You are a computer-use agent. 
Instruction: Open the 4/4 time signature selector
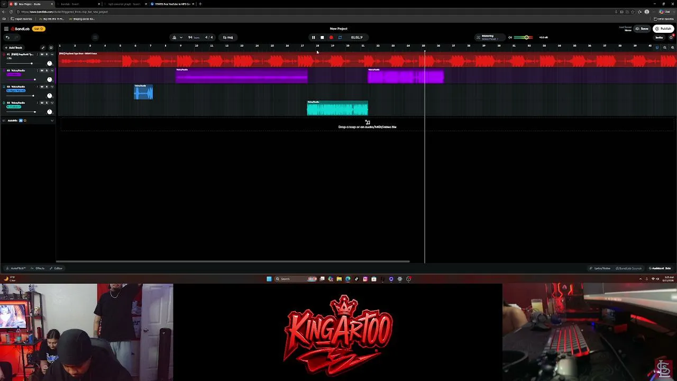(209, 38)
